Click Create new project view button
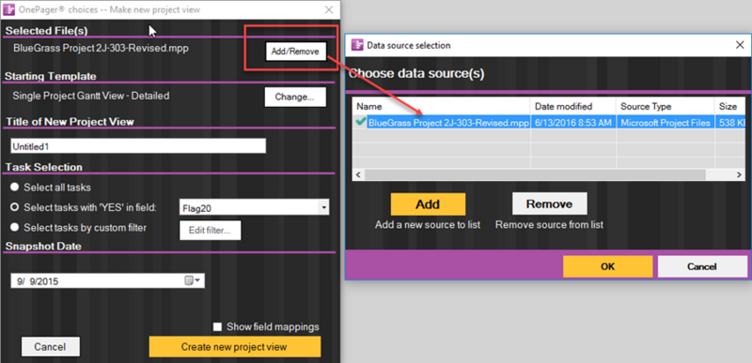 234,347
